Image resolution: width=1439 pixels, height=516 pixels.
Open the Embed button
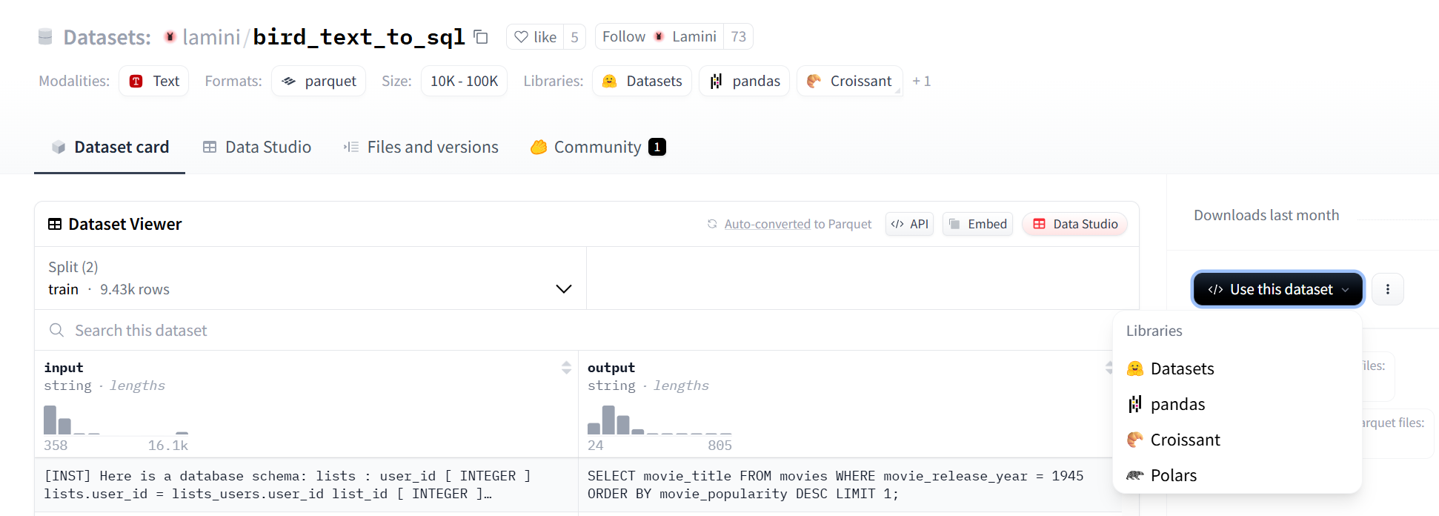coord(977,224)
